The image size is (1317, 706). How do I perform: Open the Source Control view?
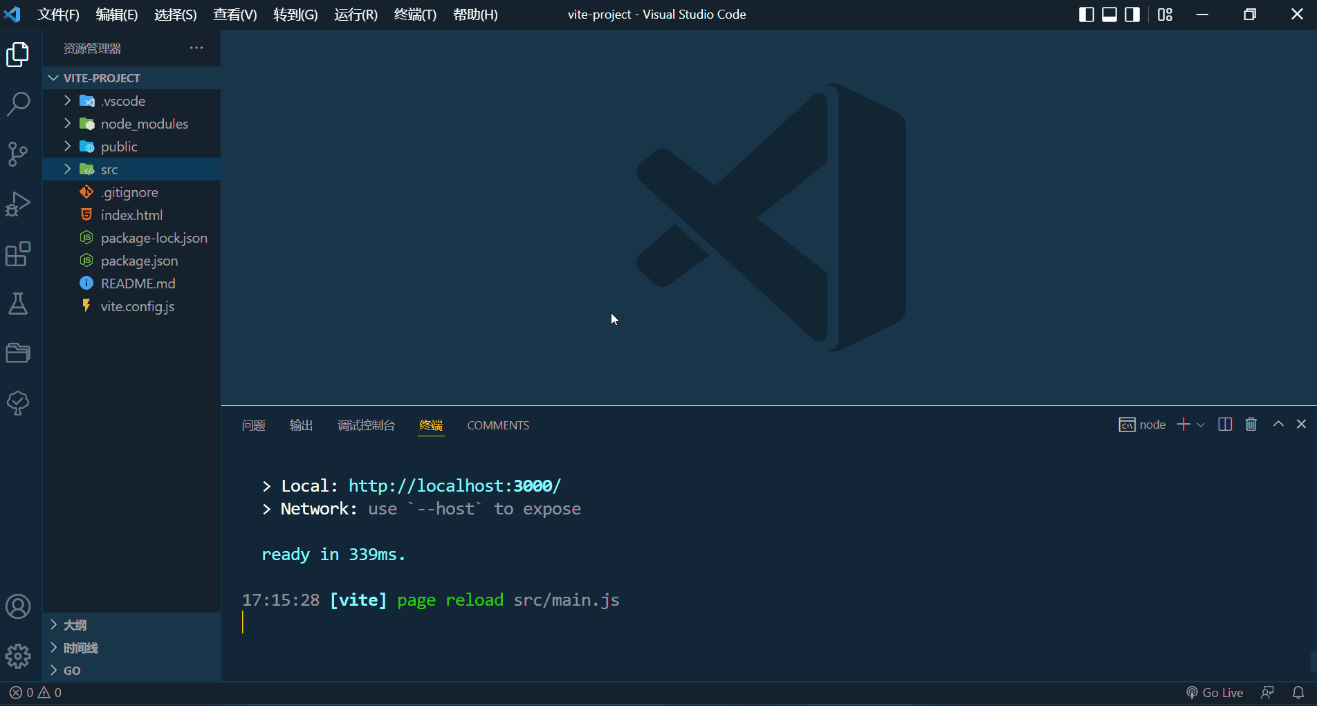(18, 154)
